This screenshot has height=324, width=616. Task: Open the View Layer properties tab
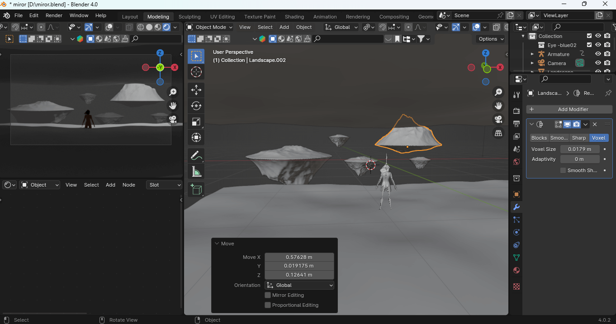[x=516, y=136]
